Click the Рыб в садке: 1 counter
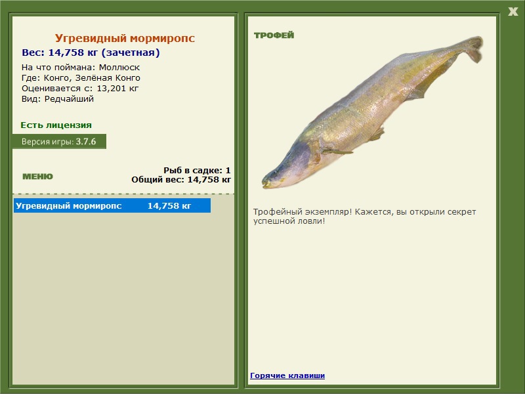Viewport: 525px width, 403px height. (x=198, y=170)
